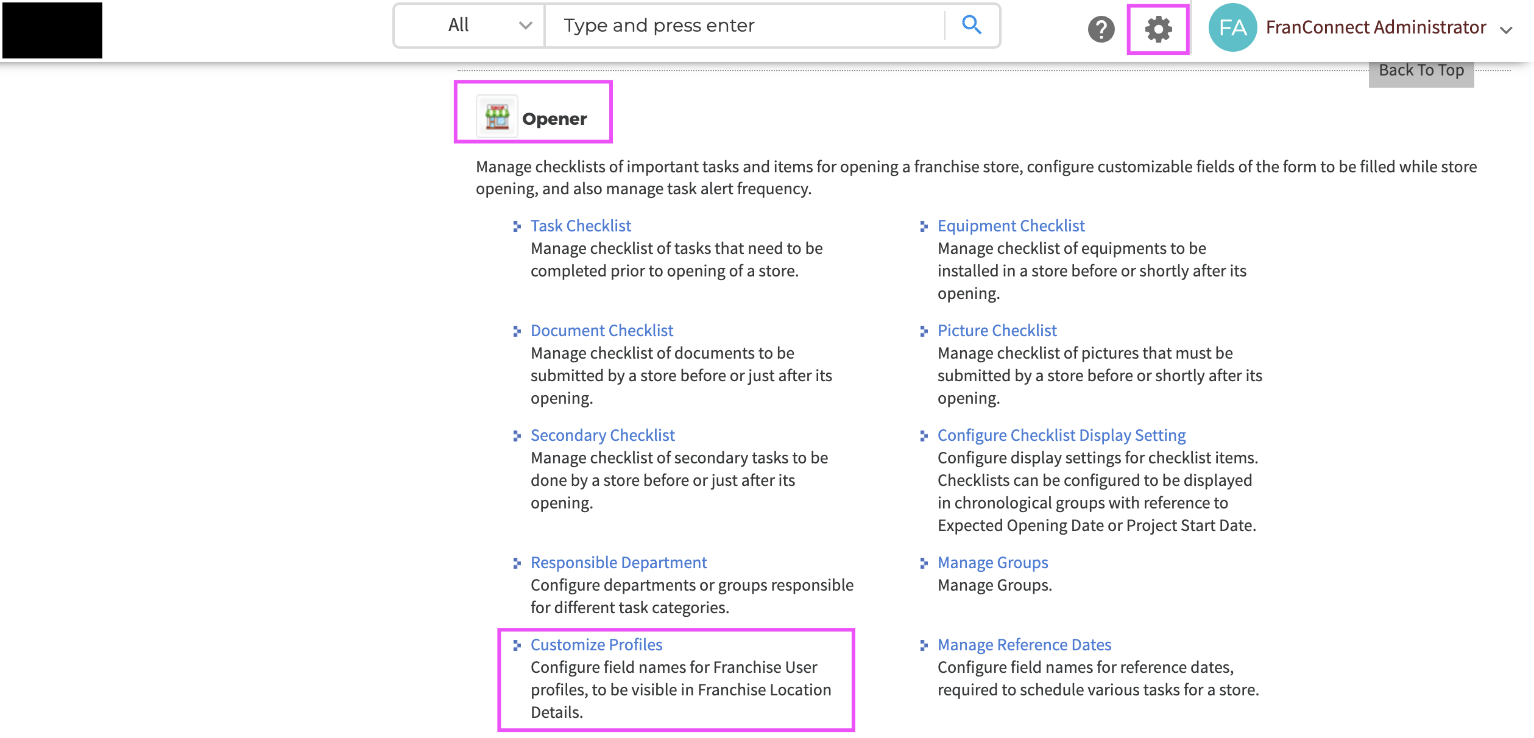Open the FranConnect Administrator account name menu

pos(1376,27)
